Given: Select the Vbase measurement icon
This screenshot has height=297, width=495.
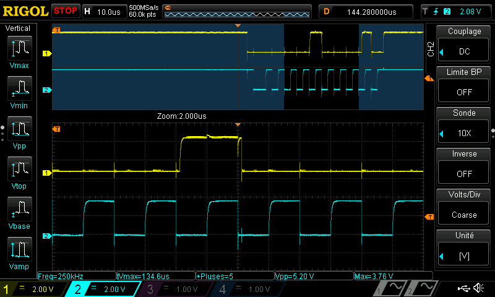Looking at the screenshot, I should pyautogui.click(x=20, y=209).
